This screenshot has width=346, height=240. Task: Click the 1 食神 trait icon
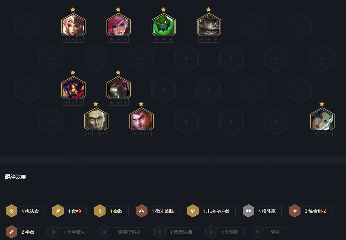tap(58, 211)
